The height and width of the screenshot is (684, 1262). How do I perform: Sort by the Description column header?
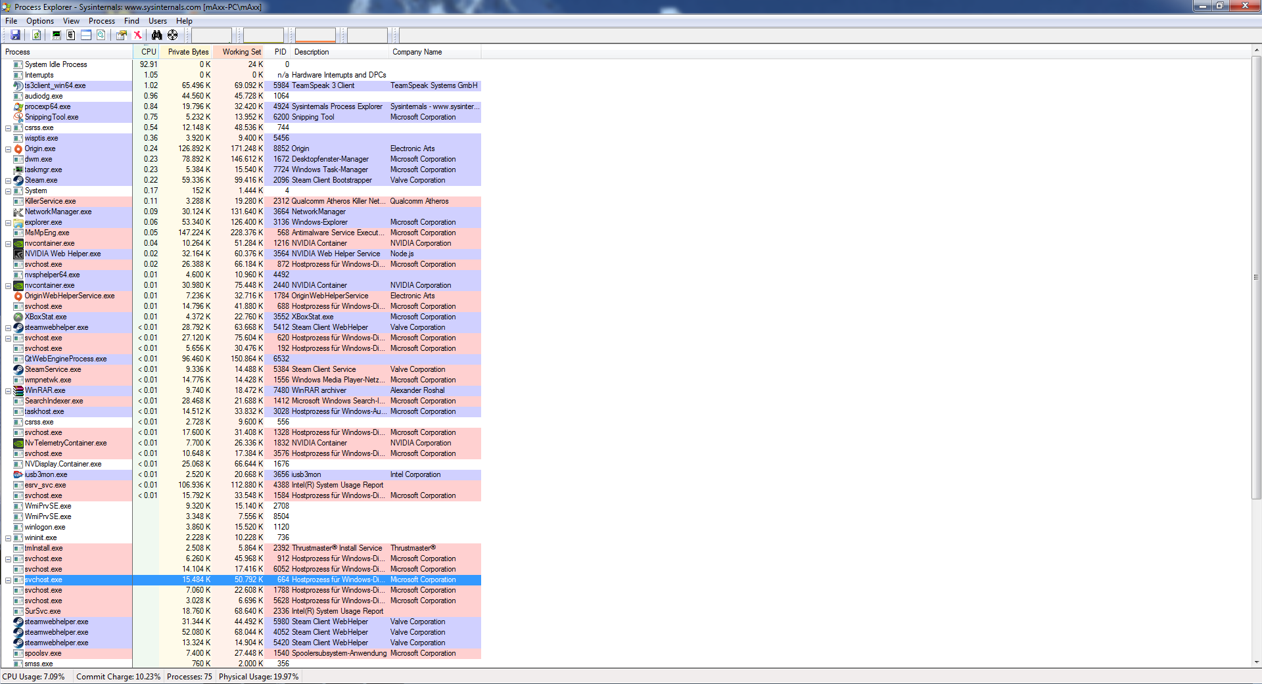coord(340,52)
